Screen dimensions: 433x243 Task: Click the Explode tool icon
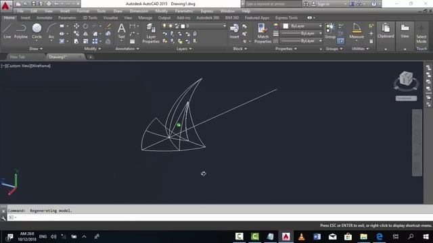coord(108,34)
